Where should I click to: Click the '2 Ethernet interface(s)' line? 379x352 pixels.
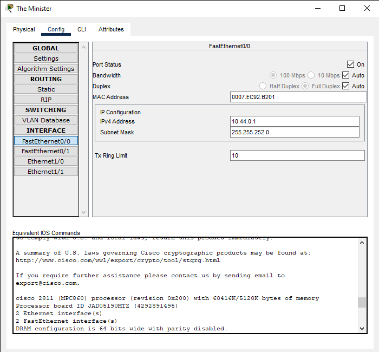[59, 314]
